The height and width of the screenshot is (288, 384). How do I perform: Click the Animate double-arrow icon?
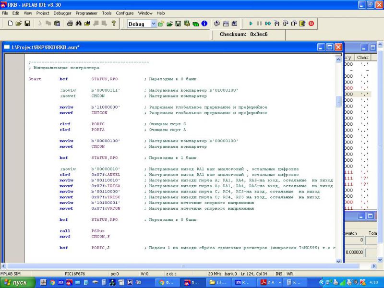tap(268, 23)
